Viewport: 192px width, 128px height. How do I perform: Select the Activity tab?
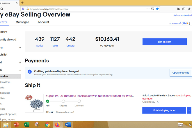tap(3, 22)
